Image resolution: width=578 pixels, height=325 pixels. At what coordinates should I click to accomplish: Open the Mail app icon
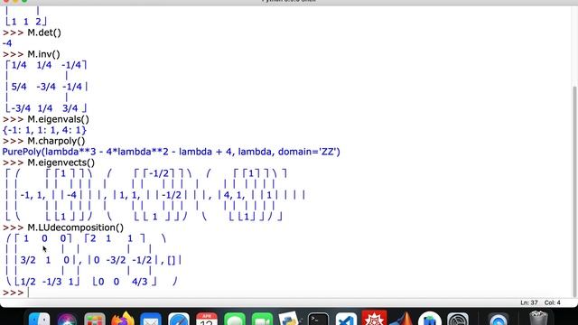151,319
